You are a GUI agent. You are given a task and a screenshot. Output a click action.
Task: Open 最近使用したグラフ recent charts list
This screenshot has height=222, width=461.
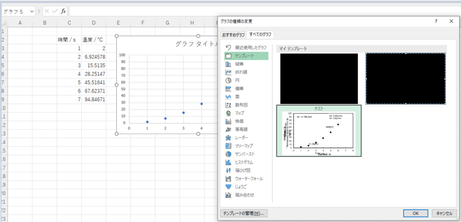[250, 47]
